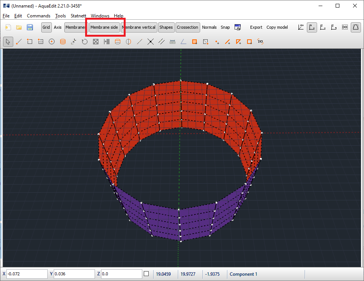Toggle the Crossection button
This screenshot has width=364, height=281.
(x=188, y=27)
